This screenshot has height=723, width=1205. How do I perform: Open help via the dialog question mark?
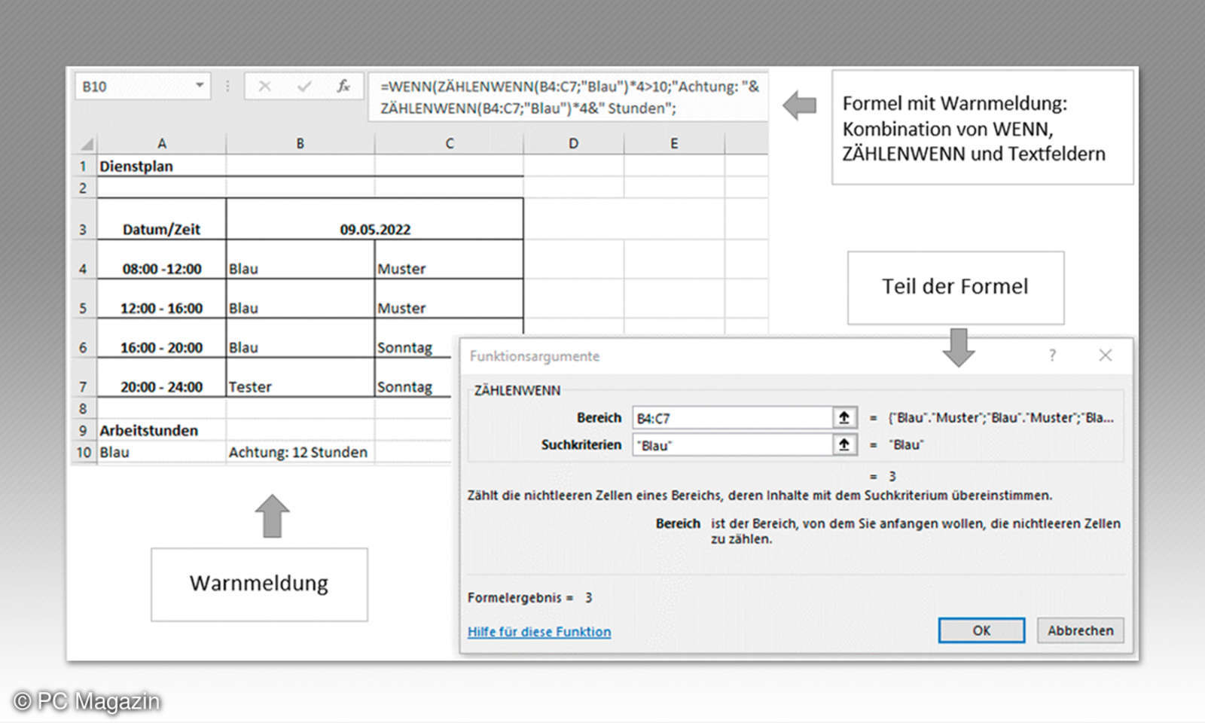pyautogui.click(x=1052, y=355)
